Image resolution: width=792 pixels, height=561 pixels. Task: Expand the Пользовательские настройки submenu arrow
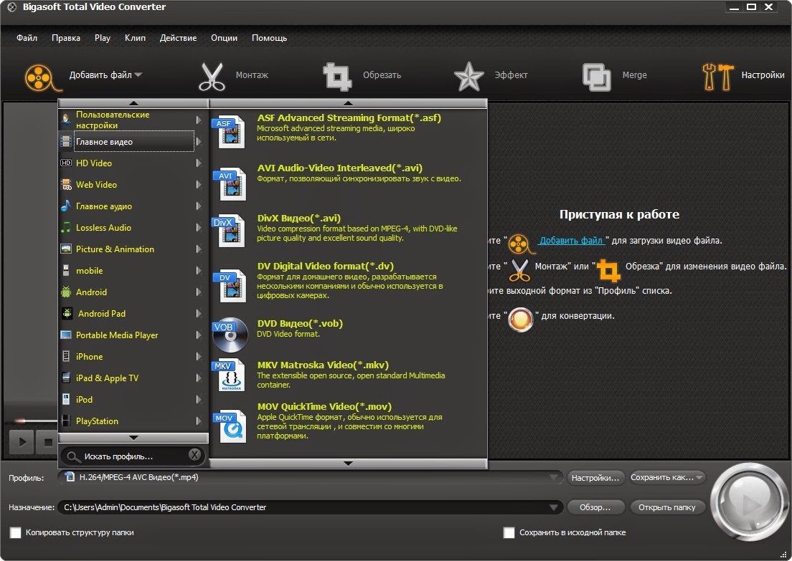pyautogui.click(x=199, y=120)
